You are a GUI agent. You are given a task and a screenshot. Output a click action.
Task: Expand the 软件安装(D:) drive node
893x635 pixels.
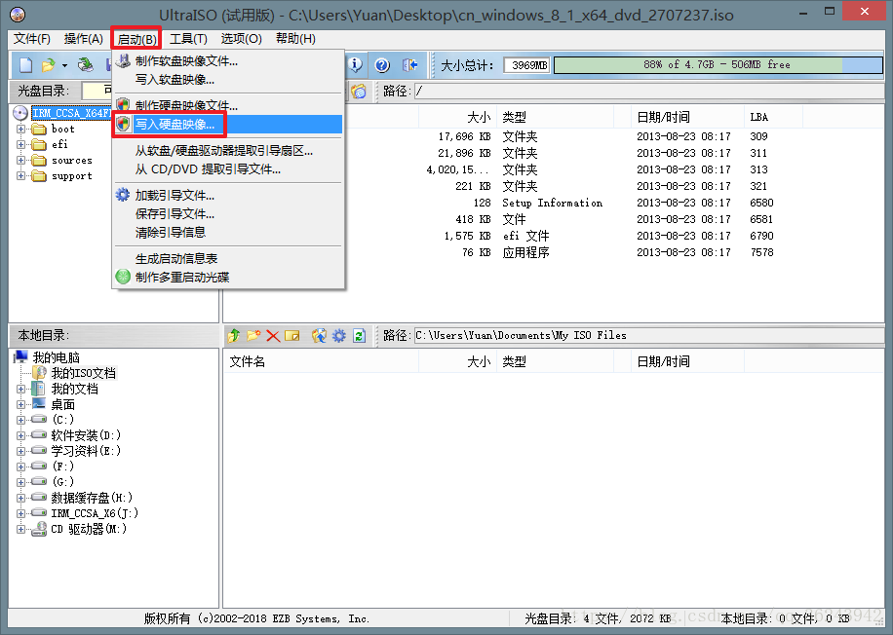pyautogui.click(x=21, y=436)
